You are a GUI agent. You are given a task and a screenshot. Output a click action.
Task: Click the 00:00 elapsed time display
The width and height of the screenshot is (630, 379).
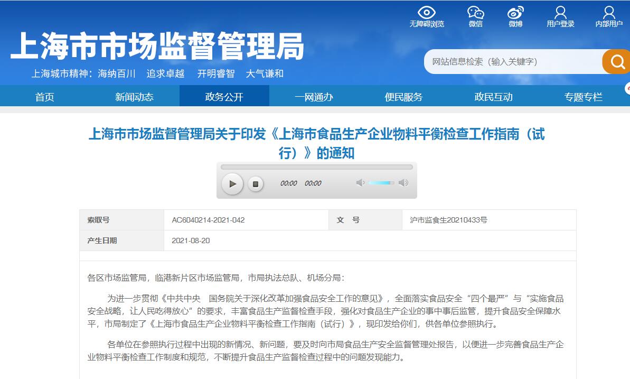(x=288, y=183)
